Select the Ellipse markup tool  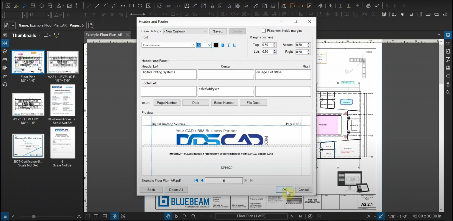tap(140, 5)
